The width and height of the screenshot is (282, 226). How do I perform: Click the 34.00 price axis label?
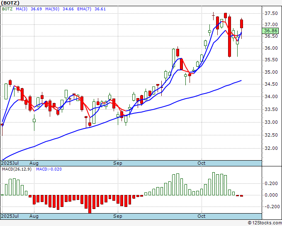(x=271, y=96)
